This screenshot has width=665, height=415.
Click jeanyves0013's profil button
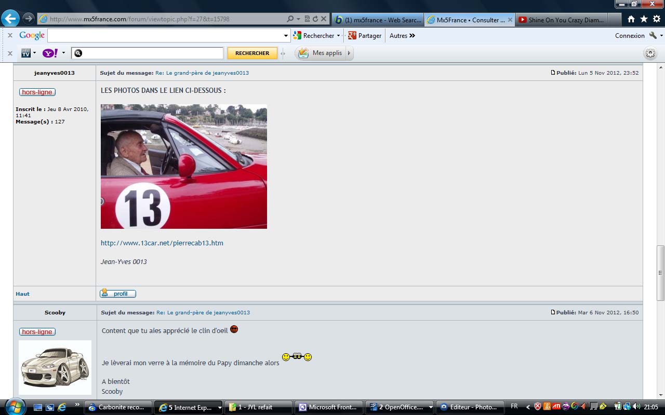click(118, 294)
